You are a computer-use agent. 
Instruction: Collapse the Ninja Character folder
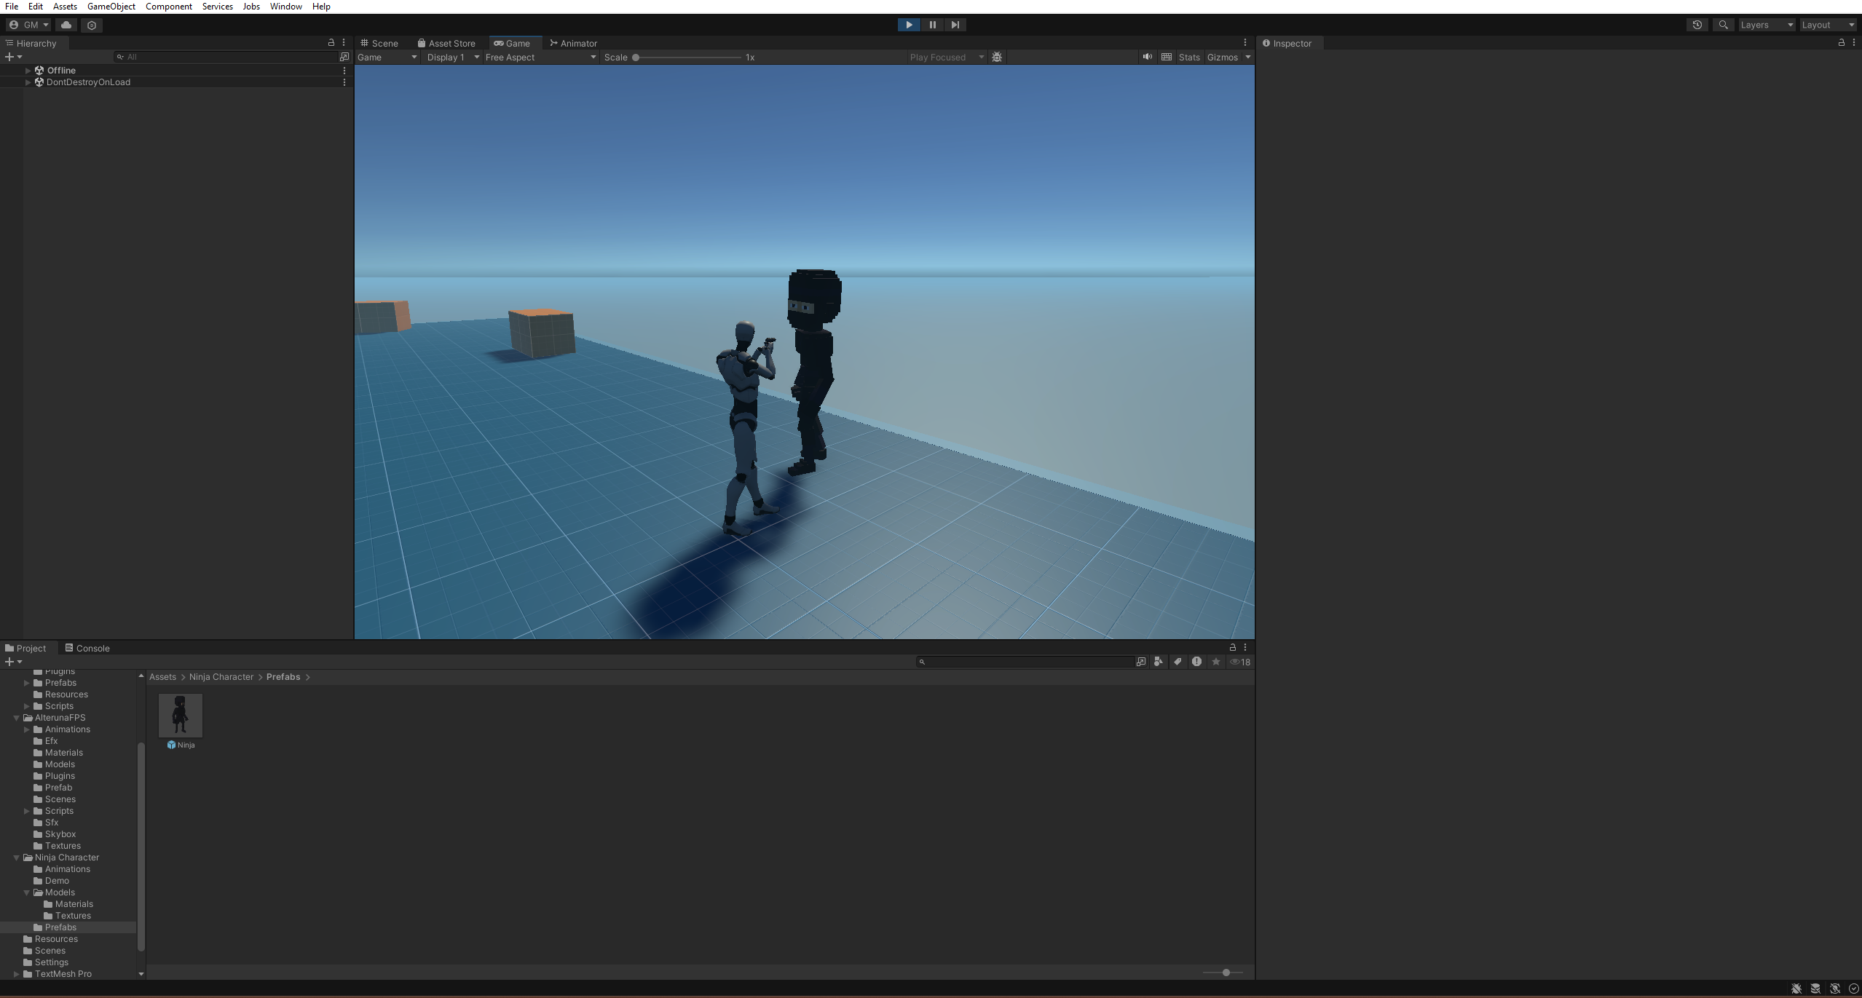point(17,858)
